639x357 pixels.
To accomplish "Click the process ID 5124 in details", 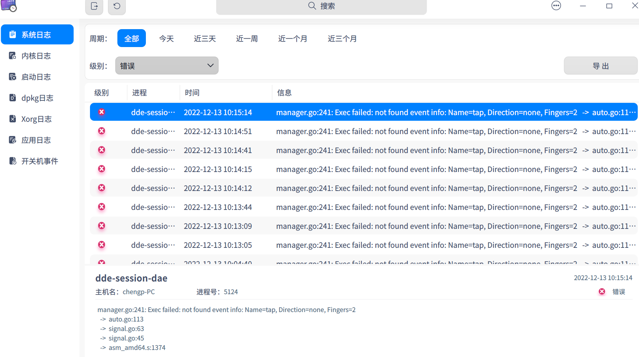I will (x=231, y=292).
